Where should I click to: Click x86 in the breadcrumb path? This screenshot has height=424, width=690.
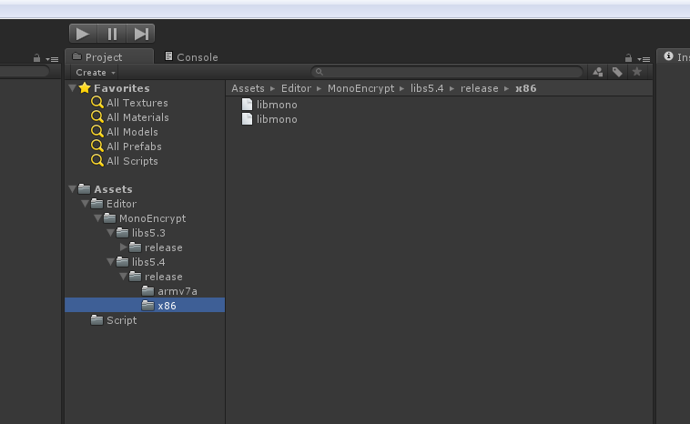(526, 88)
